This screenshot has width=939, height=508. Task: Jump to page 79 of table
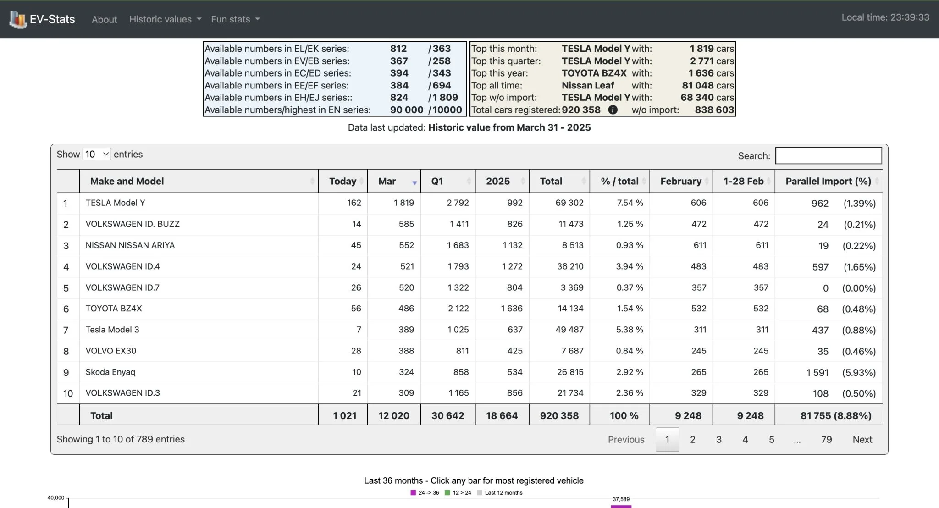click(x=826, y=439)
